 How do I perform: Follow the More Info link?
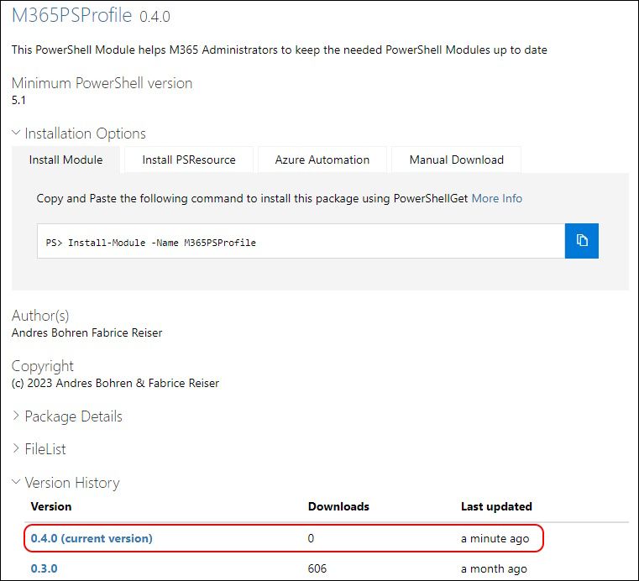(497, 198)
